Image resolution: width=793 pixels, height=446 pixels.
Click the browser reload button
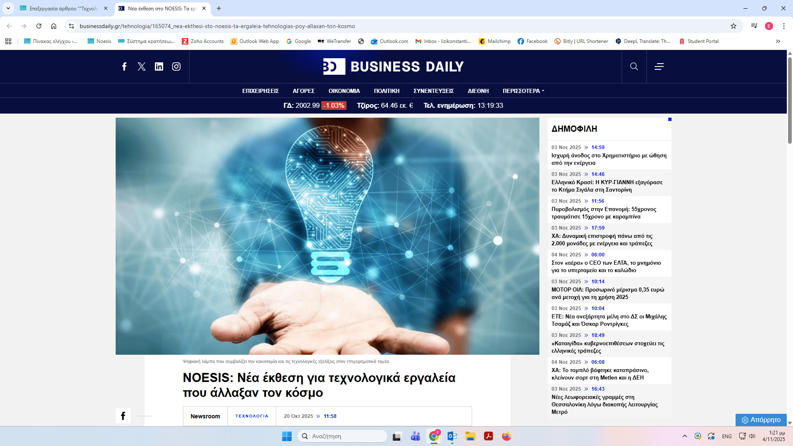tap(39, 26)
